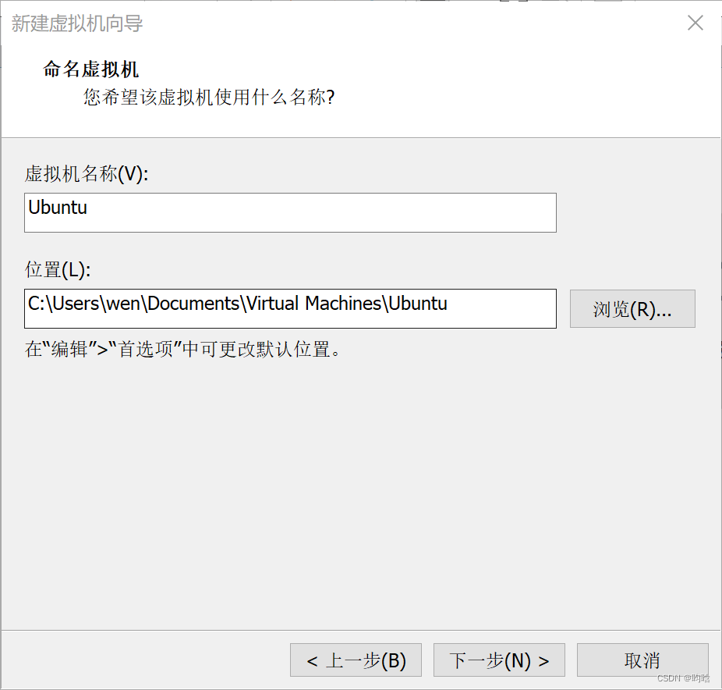Screen dimensions: 722x690
Task: Click the 取消 cancel button
Action: [642, 660]
